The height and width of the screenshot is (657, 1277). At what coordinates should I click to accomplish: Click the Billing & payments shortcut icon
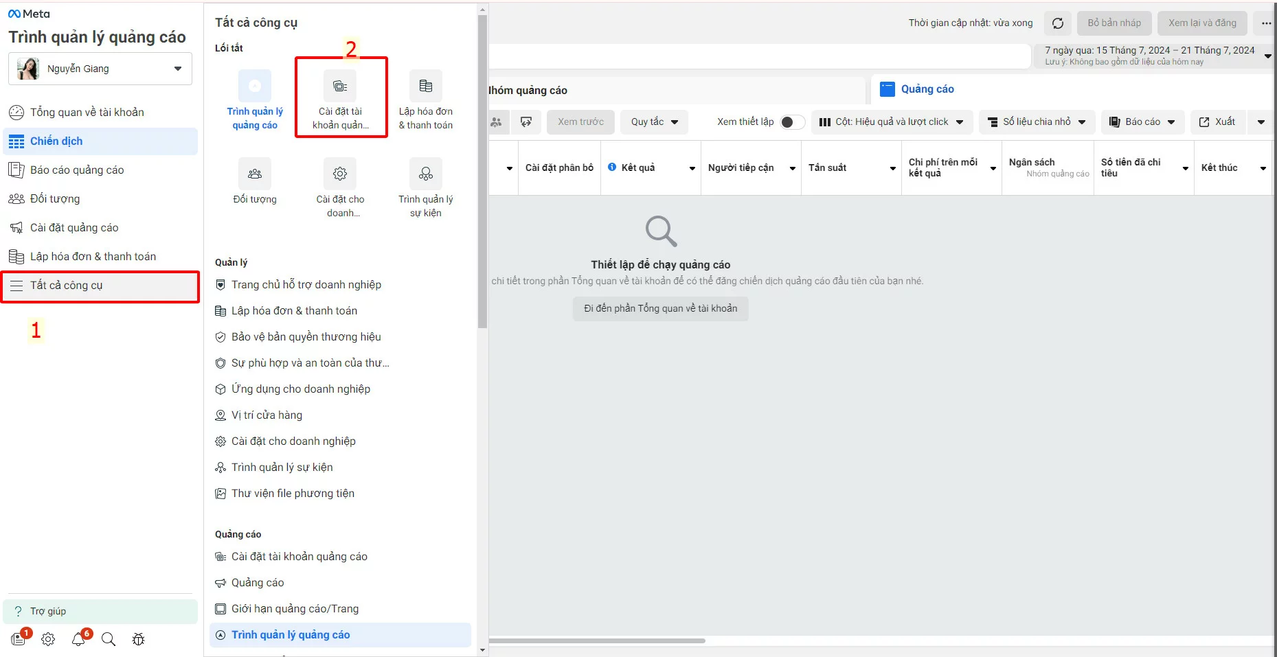pos(425,87)
